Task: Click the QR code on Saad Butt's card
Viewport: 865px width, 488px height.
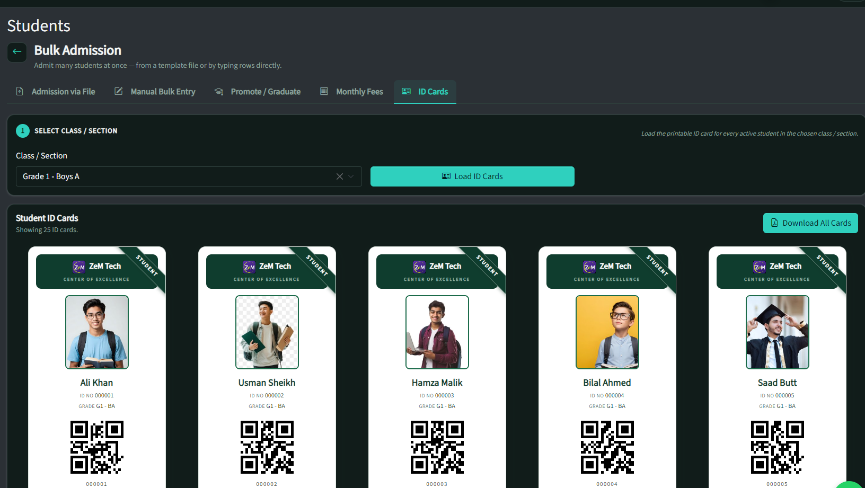Action: 778,447
